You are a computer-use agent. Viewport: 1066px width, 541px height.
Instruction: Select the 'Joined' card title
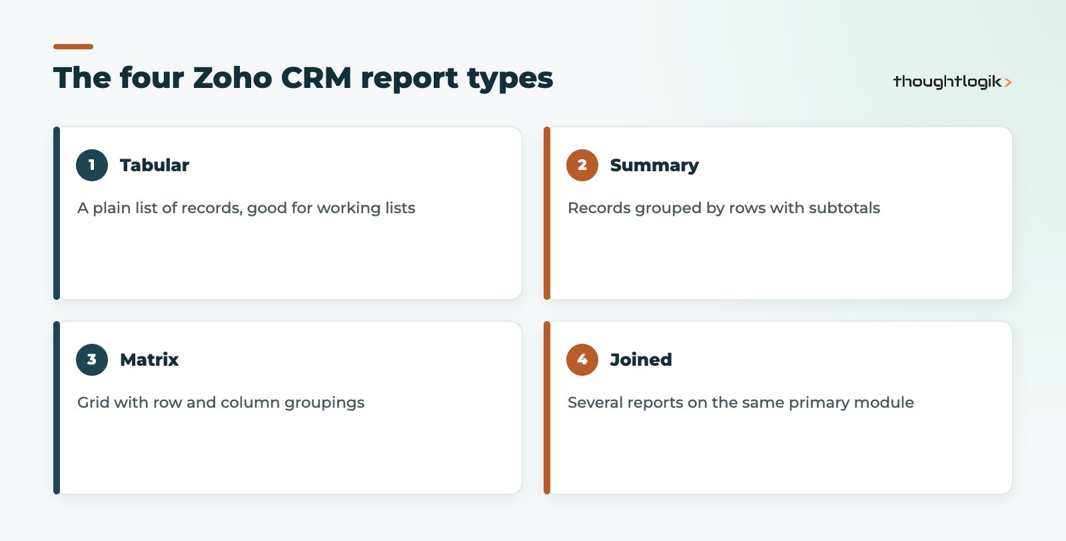[x=641, y=360]
